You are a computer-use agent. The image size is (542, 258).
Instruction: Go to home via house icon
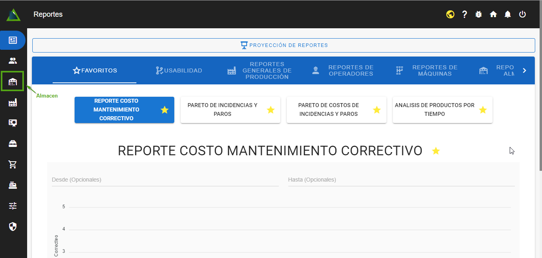click(493, 14)
